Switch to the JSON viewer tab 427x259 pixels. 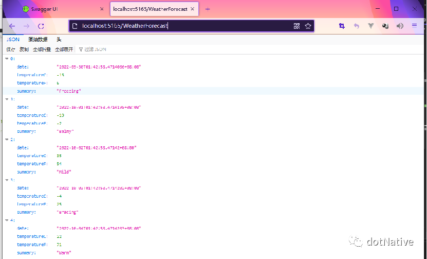tap(13, 40)
